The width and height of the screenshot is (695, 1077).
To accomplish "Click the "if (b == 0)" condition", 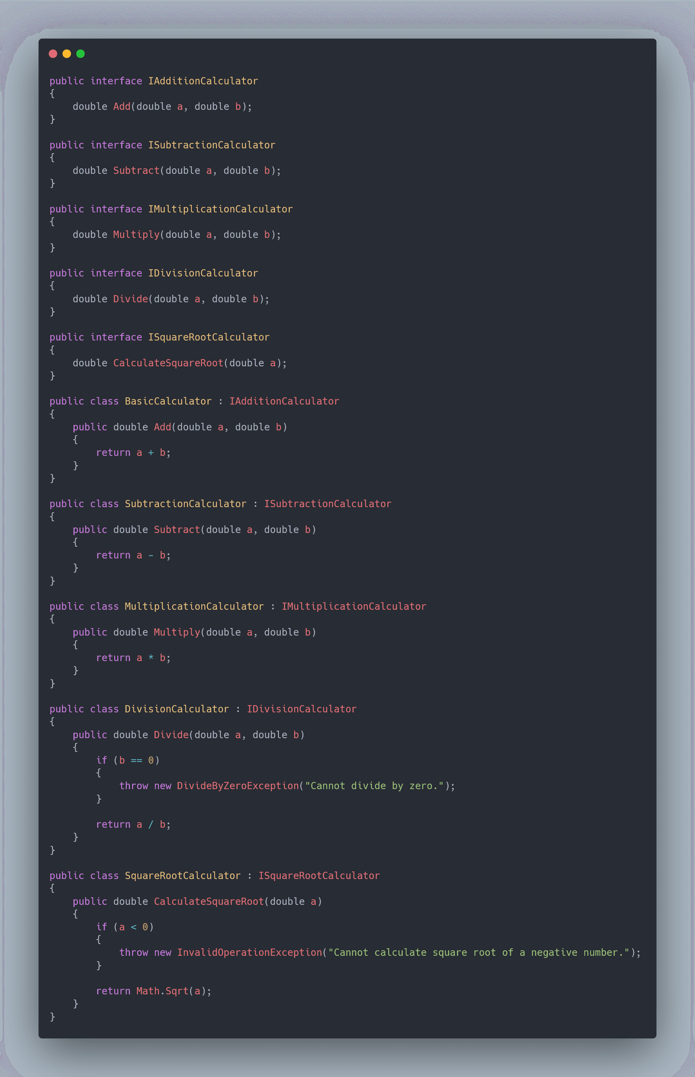I will 128,760.
